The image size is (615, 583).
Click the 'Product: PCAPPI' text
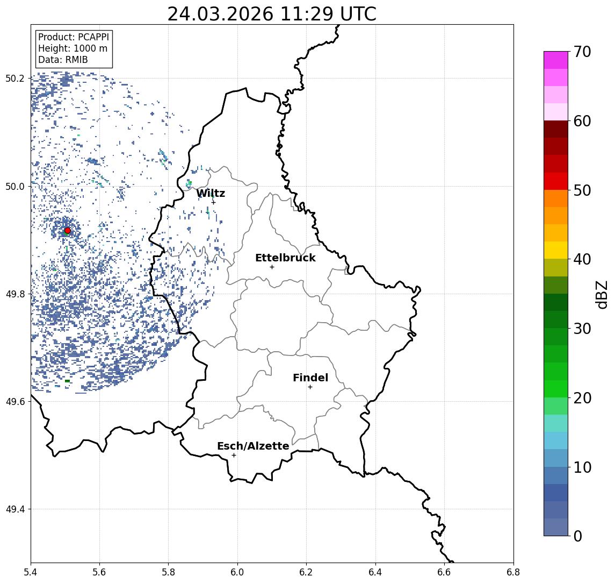[74, 37]
